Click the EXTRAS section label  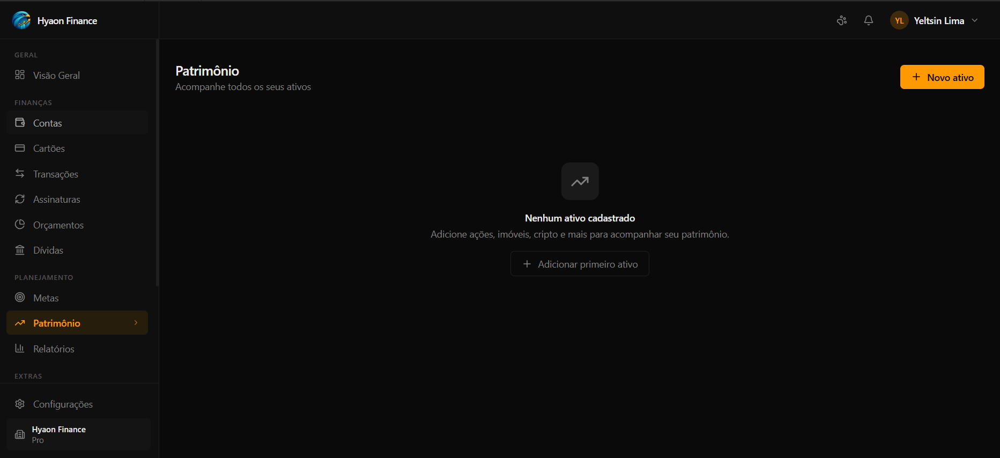point(28,376)
